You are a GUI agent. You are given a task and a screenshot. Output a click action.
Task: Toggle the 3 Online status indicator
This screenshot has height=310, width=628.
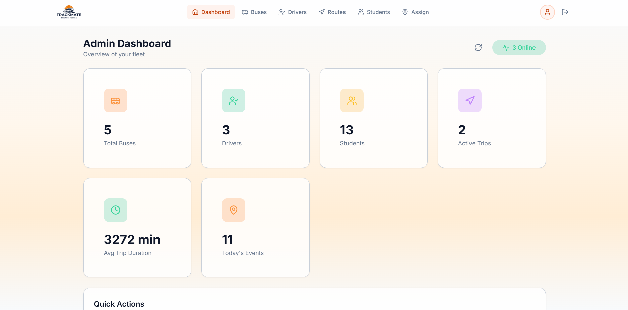[519, 47]
